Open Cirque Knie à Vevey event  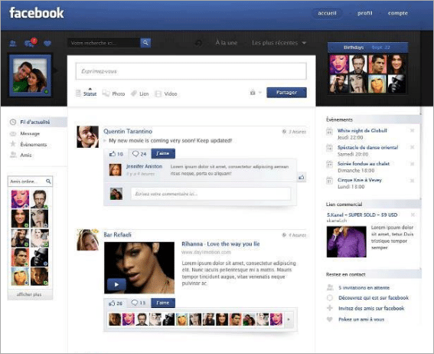(x=360, y=180)
